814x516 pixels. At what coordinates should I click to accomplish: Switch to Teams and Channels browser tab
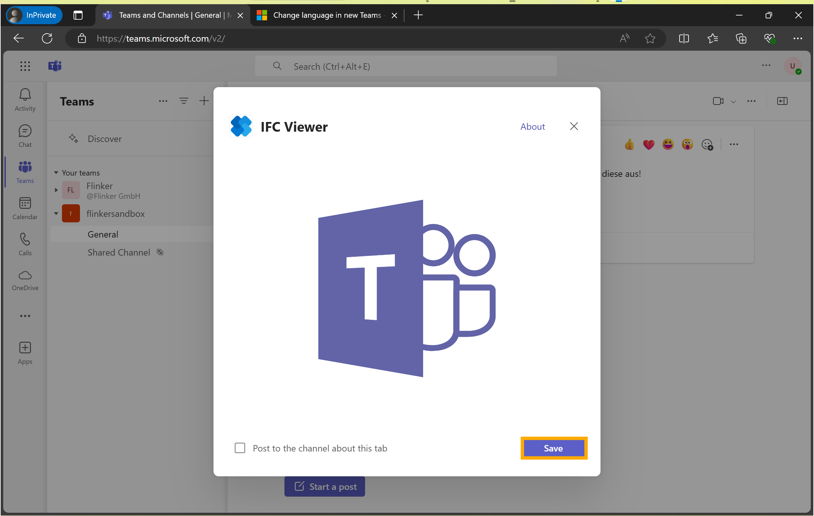click(x=173, y=15)
